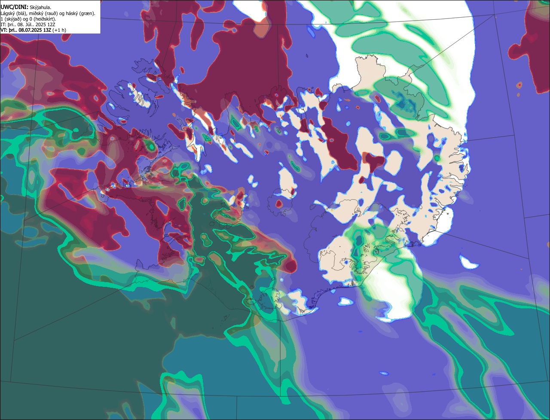Click the line '1 (skýjað) og 0 (heiðskírt).'
The width and height of the screenshot is (550, 420).
tap(28, 19)
